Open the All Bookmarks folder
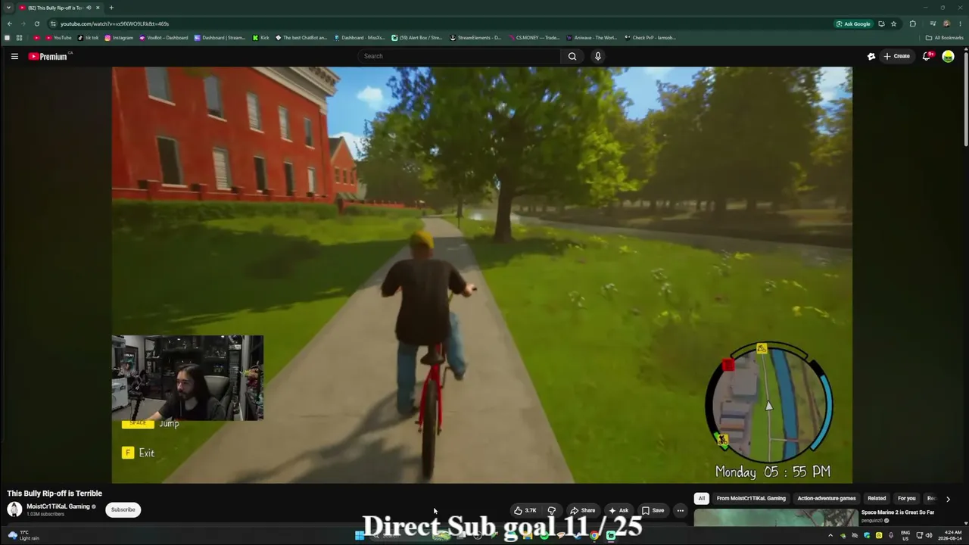Viewport: 969px width, 545px height. click(944, 37)
